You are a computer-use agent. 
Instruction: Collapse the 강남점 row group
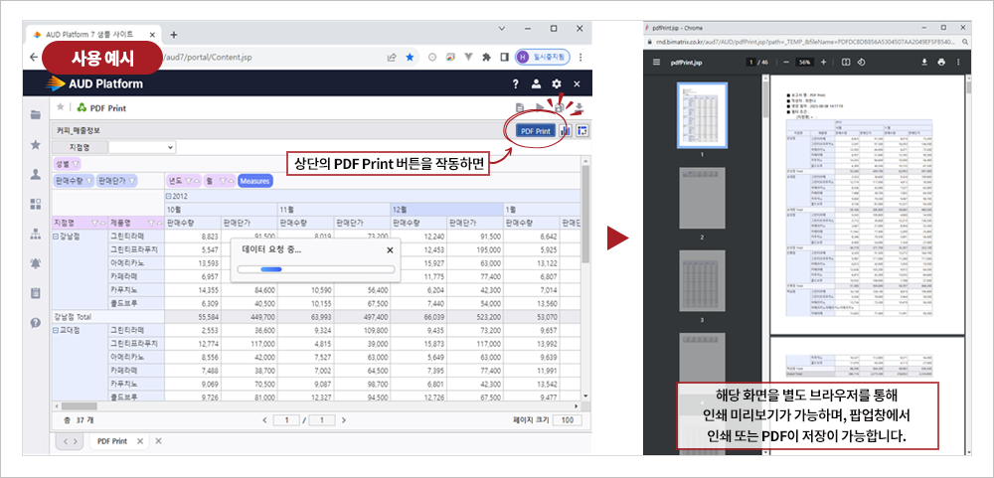coord(56,237)
